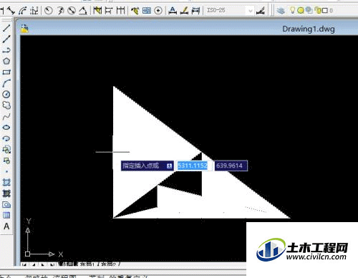This screenshot has height=278, width=358.
Task: Click the Make Block tool
Action: (x=6, y=160)
